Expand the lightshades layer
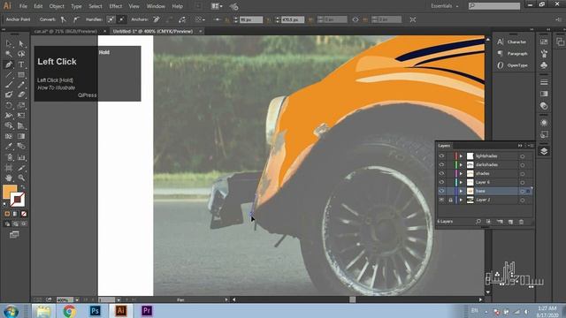This screenshot has height=318, width=566. (461, 156)
